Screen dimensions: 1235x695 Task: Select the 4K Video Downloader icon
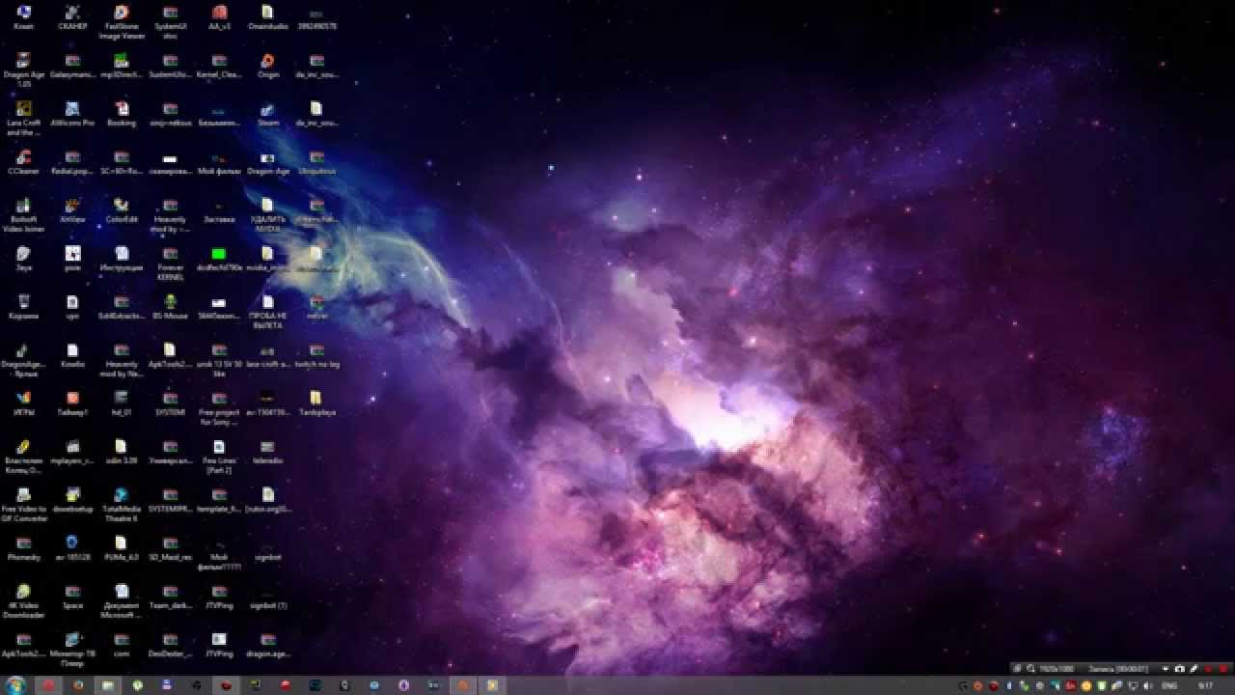23,600
